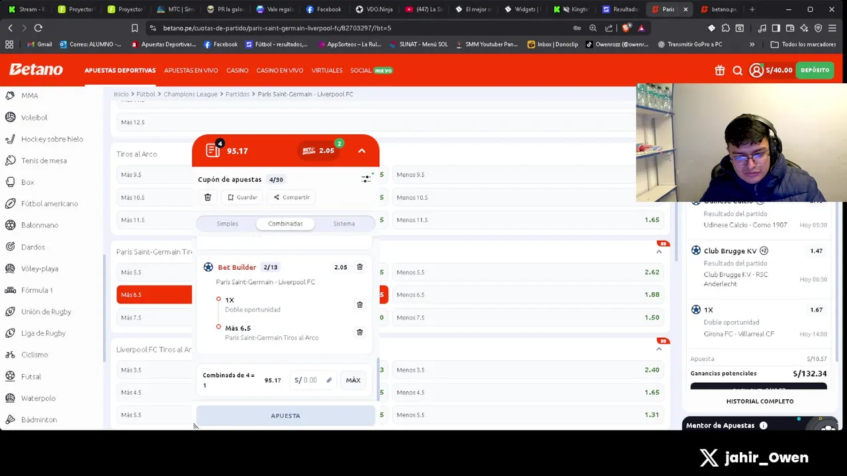Select Futsal in the sidebar
The height and width of the screenshot is (476, 847).
pyautogui.click(x=30, y=376)
